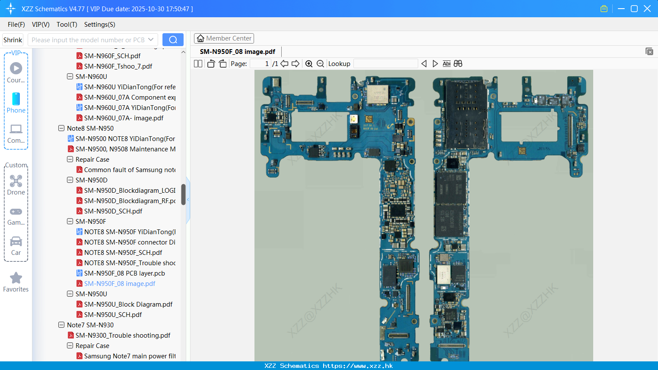The width and height of the screenshot is (658, 370).
Task: Collapse the SM-N960U folder
Action: click(70, 76)
